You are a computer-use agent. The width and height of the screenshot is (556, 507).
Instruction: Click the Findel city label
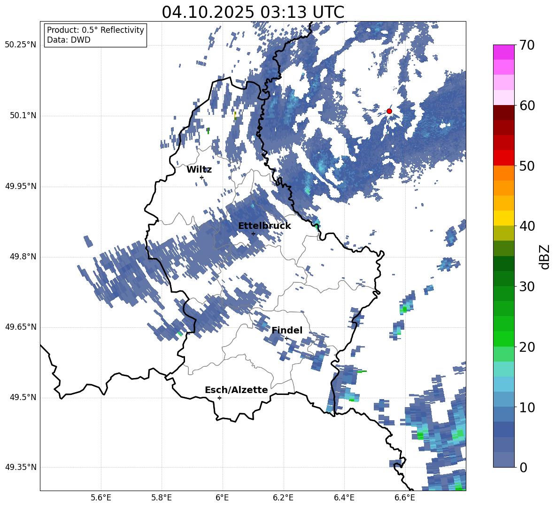287,330
